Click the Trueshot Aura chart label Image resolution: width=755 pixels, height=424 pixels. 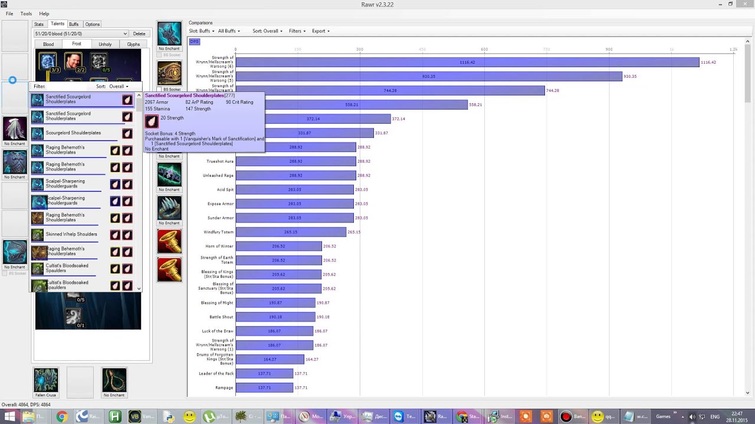pos(220,161)
